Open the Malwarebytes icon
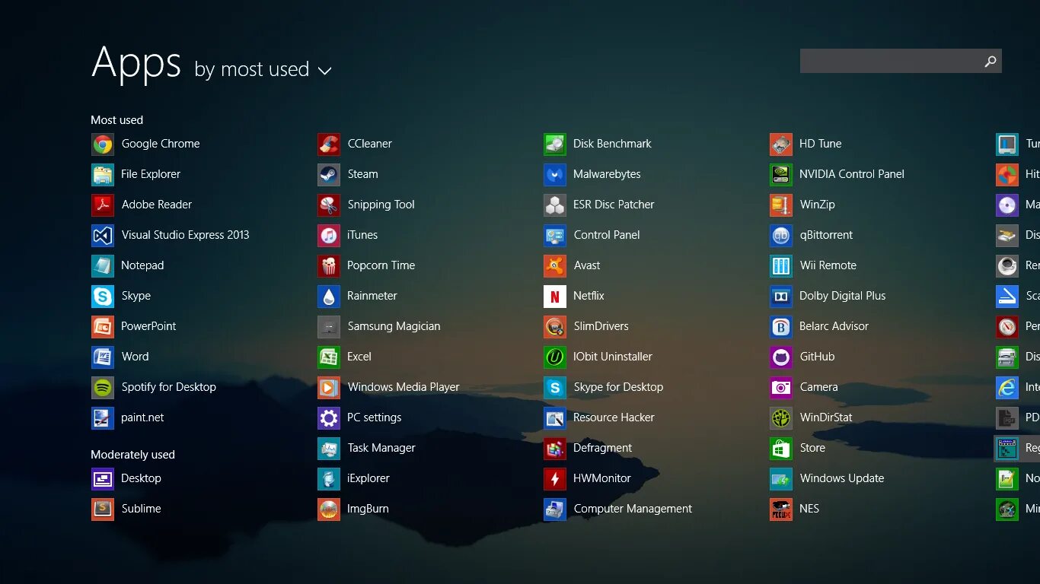 pyautogui.click(x=555, y=174)
